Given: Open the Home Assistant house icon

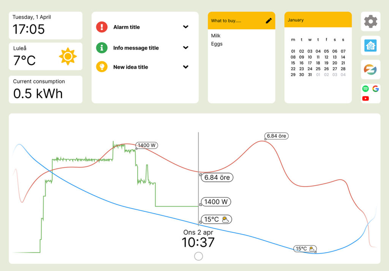Looking at the screenshot, I should [x=370, y=45].
